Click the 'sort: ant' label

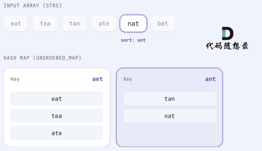[x=133, y=40]
